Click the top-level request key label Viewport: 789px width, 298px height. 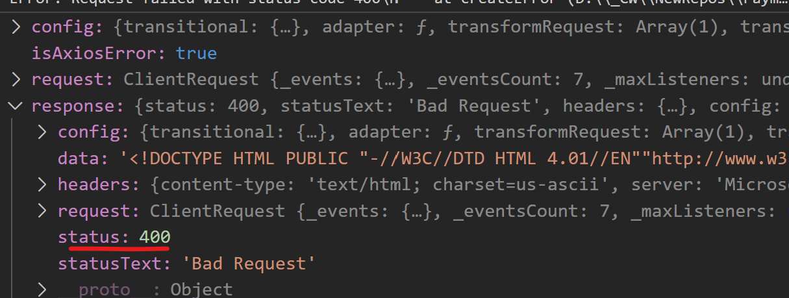[68, 80]
